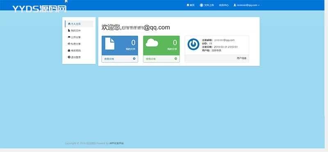
Task: Click the user info footer label on the profile card
Action: click(x=241, y=58)
